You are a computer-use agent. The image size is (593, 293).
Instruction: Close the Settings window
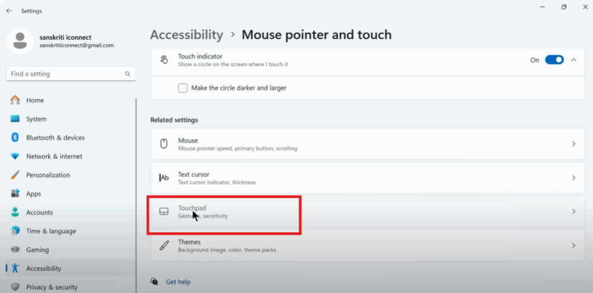coord(585,7)
